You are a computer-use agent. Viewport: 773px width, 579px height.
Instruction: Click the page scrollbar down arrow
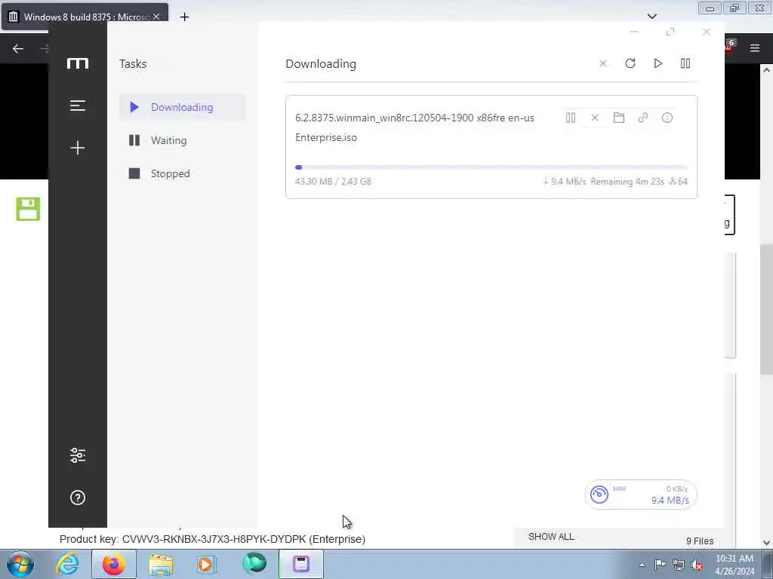click(x=766, y=543)
